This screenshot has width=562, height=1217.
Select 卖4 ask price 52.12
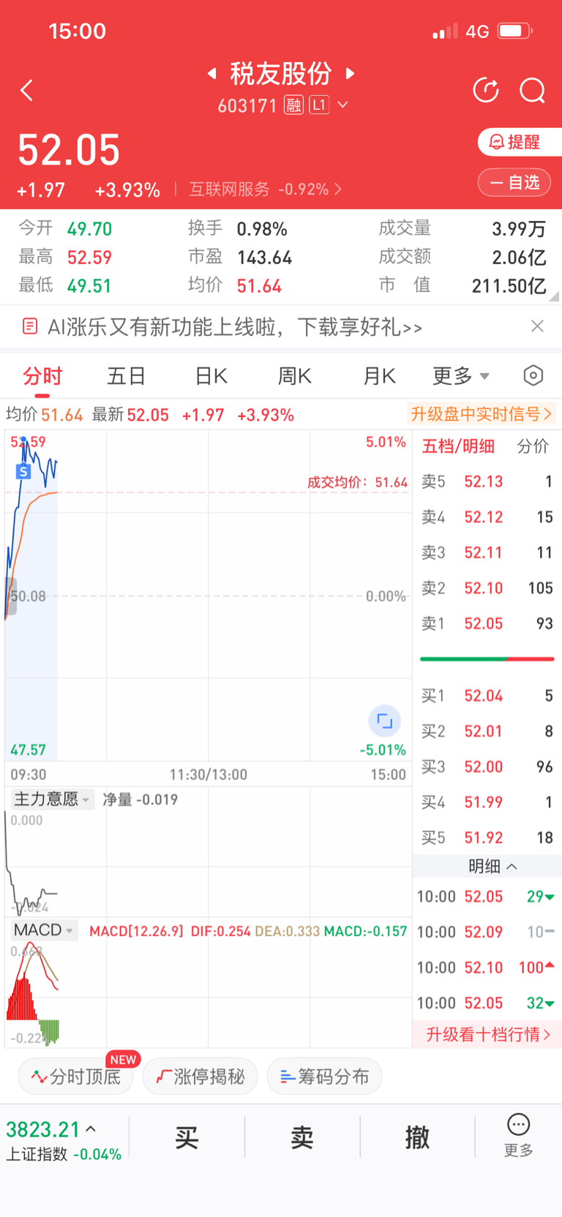(x=484, y=517)
